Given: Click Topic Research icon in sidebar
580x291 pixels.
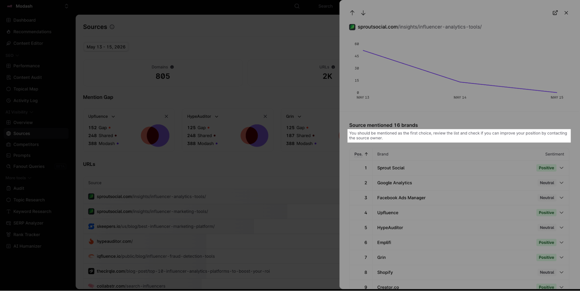Looking at the screenshot, I should 8,200.
